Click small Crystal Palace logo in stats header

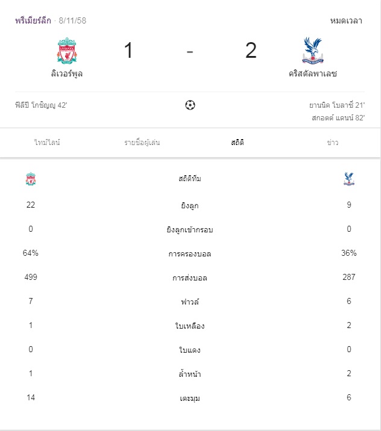pyautogui.click(x=348, y=179)
